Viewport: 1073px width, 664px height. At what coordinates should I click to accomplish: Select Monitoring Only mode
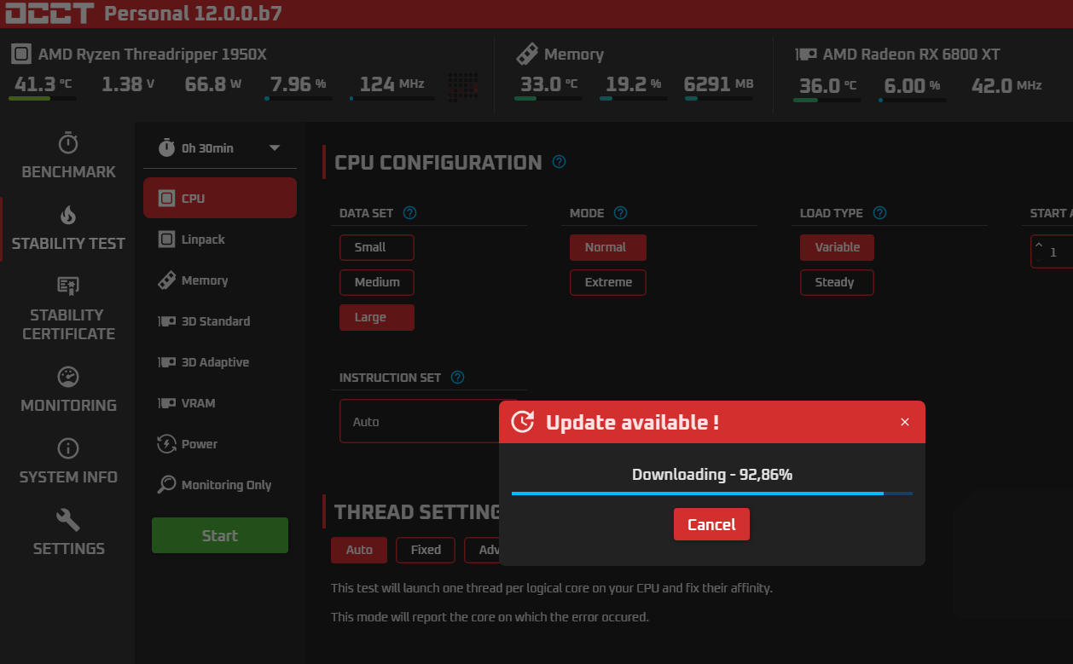pyautogui.click(x=220, y=485)
